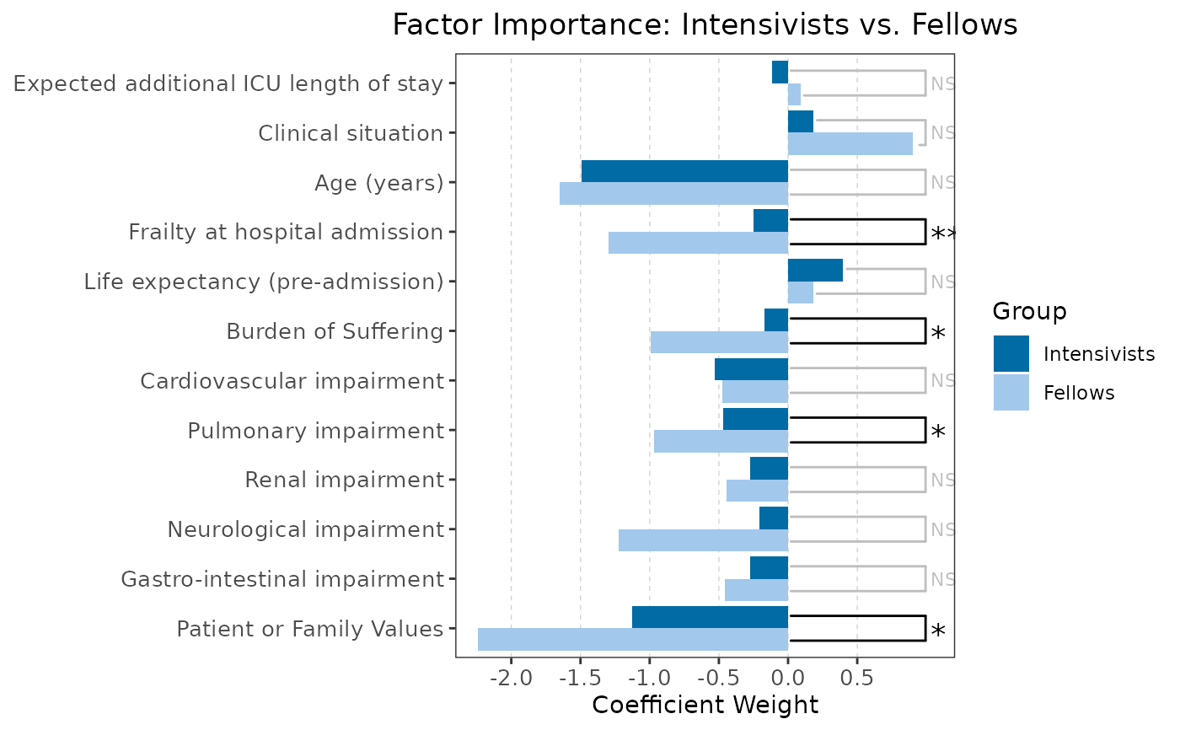Click the Fellows bar for Patient or Family Values

[x=632, y=640]
